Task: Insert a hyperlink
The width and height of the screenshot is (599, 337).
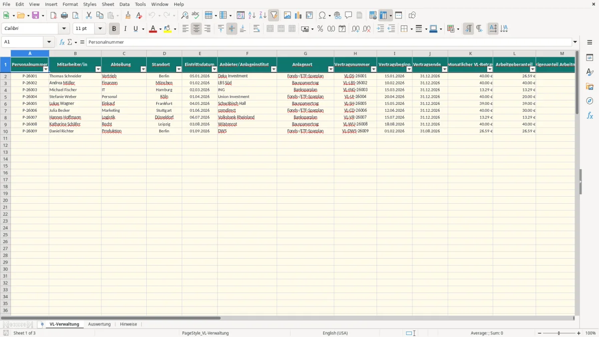Action: point(337,15)
